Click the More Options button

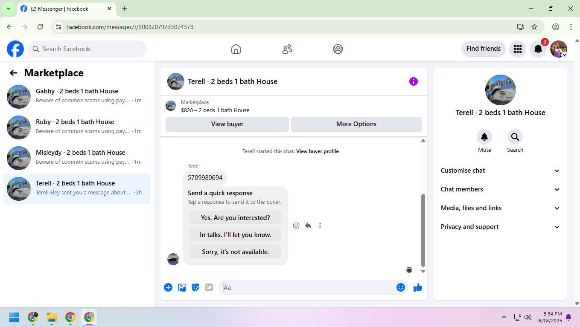356,124
